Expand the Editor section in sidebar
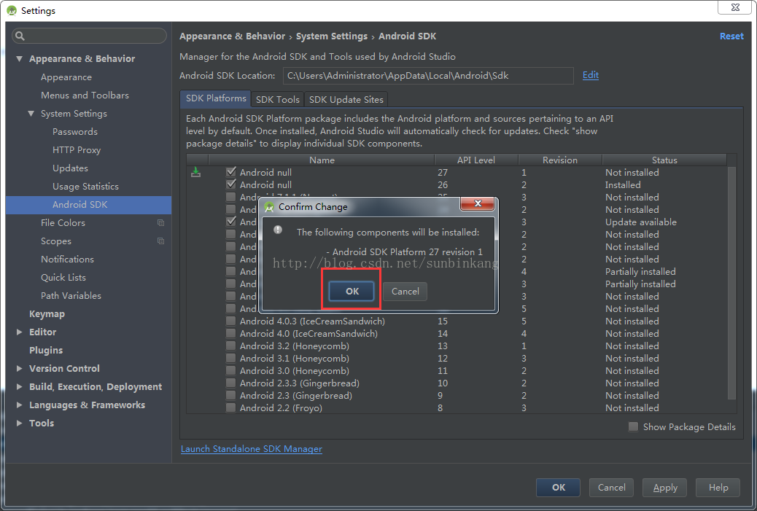Image resolution: width=757 pixels, height=511 pixels. (19, 332)
